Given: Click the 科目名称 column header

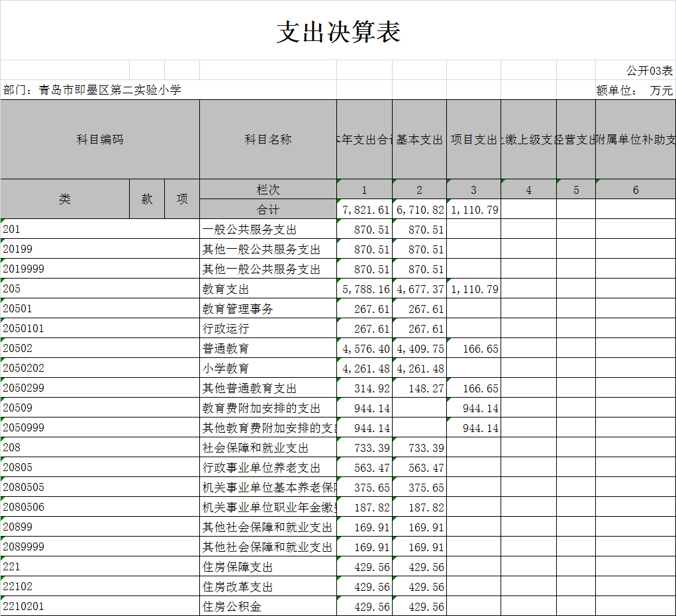Looking at the screenshot, I should [x=267, y=140].
